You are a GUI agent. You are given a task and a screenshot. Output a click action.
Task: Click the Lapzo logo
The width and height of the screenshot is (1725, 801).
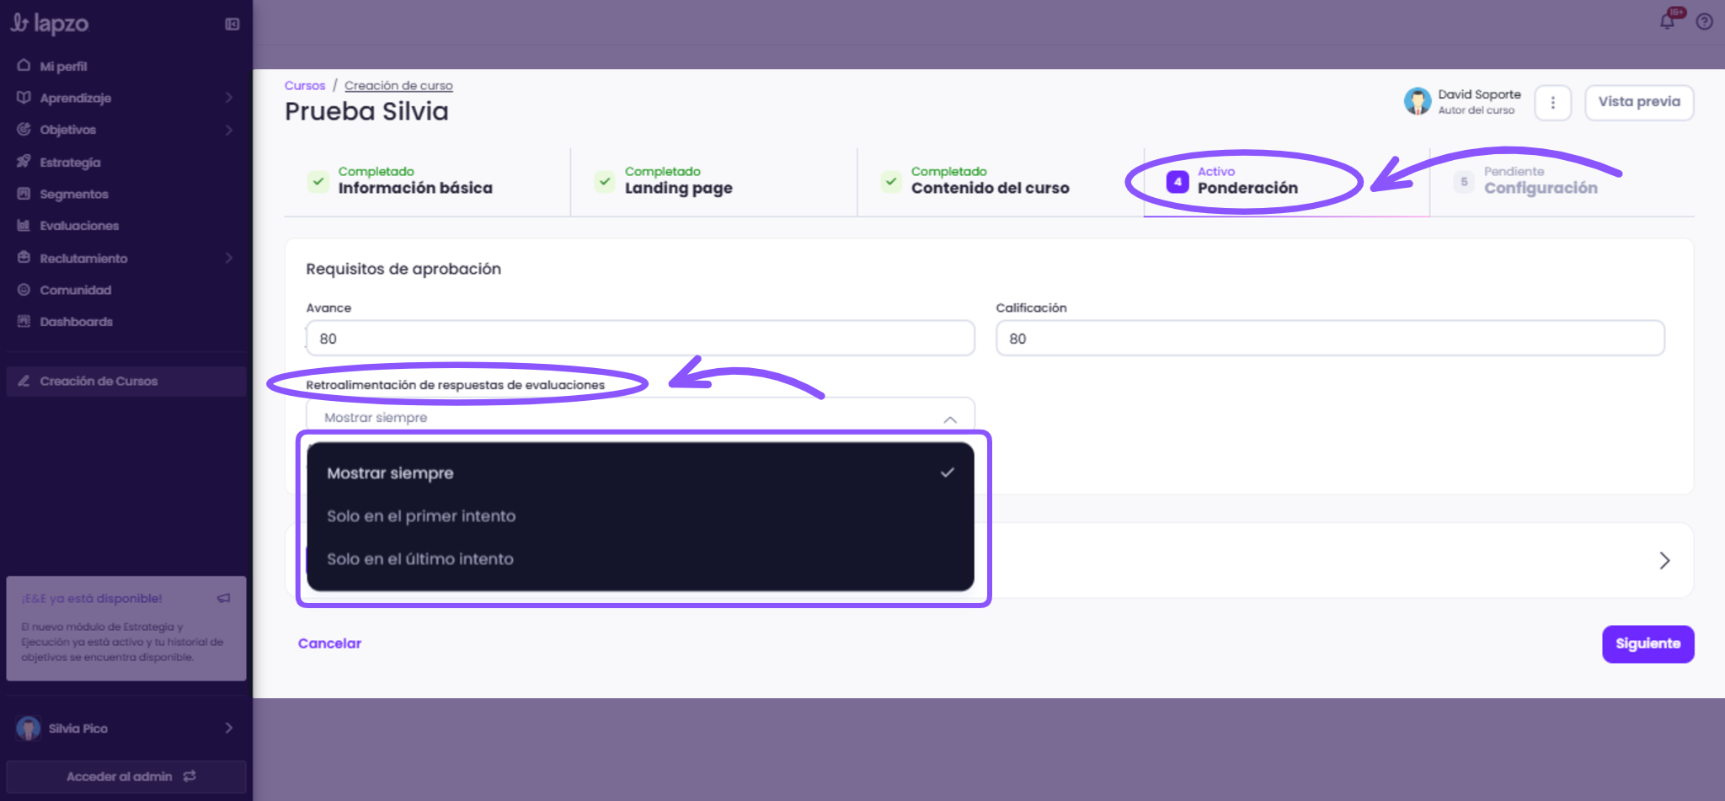(x=50, y=24)
